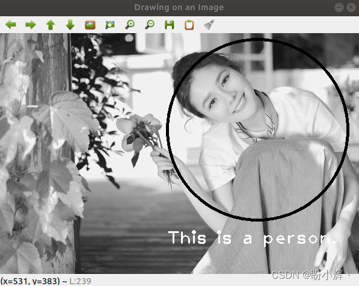The image size is (359, 286).
Task: Copy the image to the clipboard
Action: [189, 25]
